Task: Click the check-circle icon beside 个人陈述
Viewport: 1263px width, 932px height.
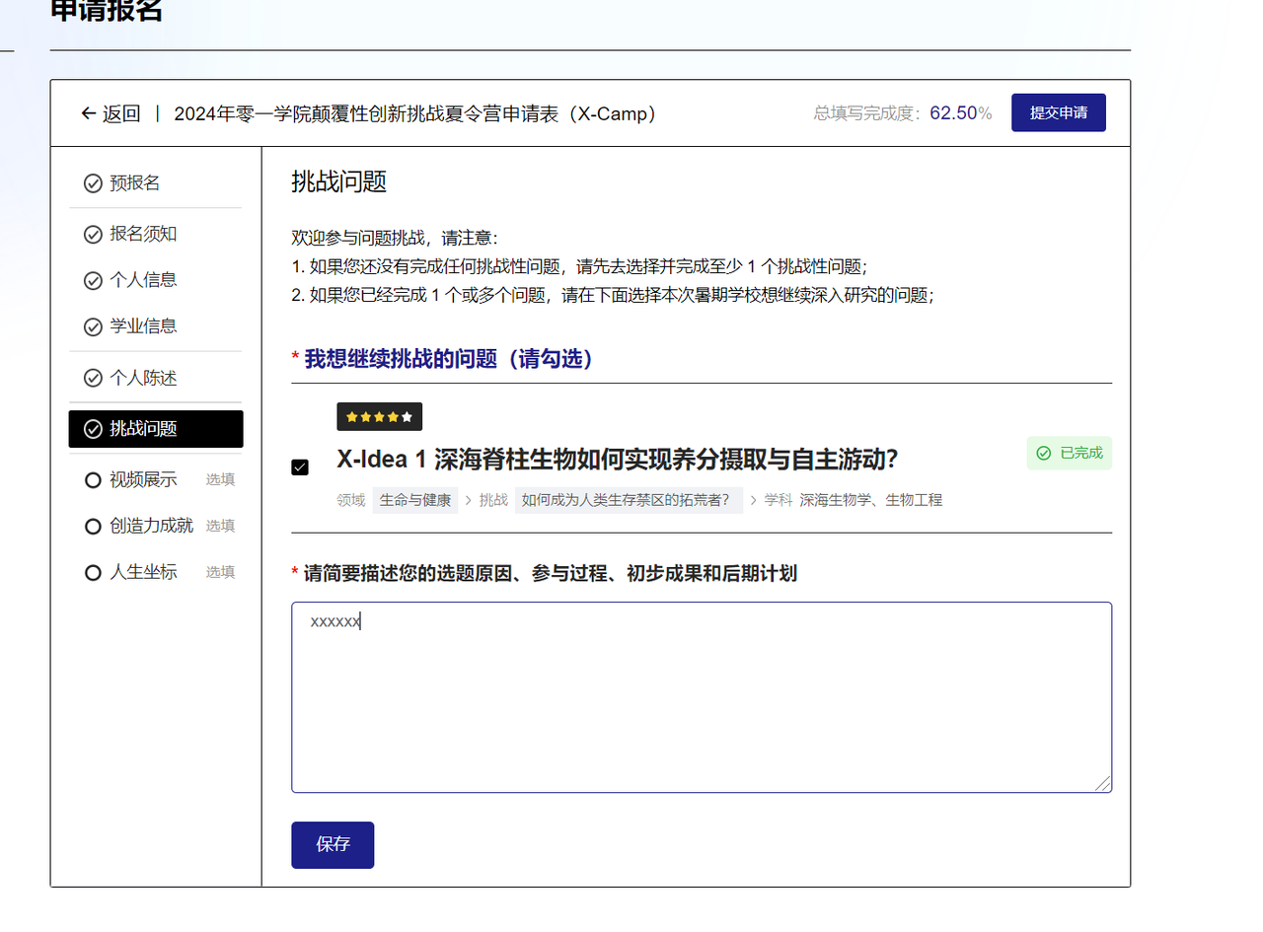Action: pos(93,378)
